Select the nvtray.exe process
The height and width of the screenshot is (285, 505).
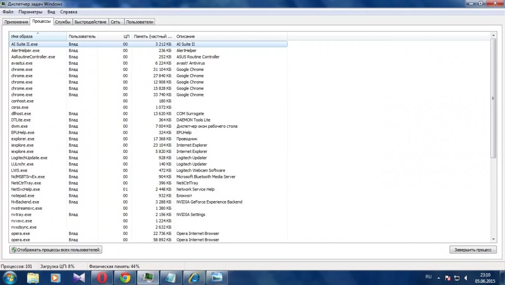pyautogui.click(x=148, y=215)
